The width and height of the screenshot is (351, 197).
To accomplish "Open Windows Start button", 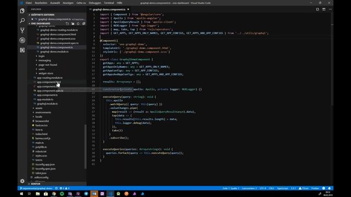I will (x=21, y=194).
